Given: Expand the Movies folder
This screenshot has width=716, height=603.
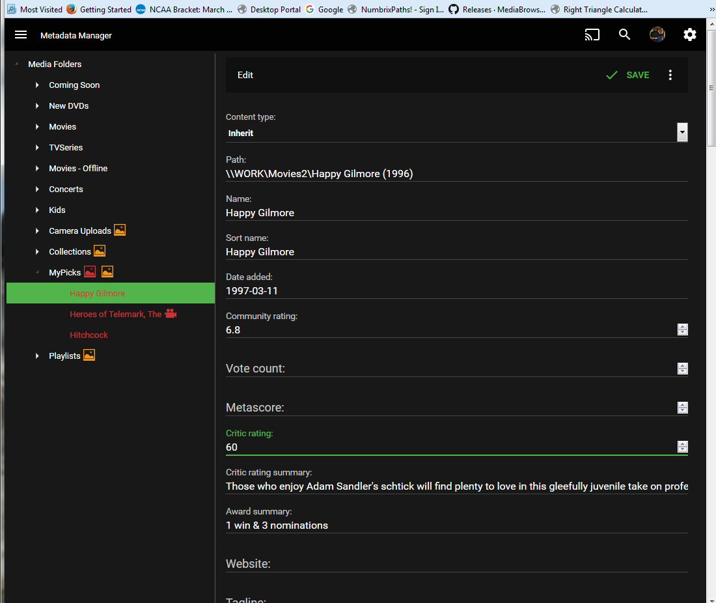Looking at the screenshot, I should [37, 126].
